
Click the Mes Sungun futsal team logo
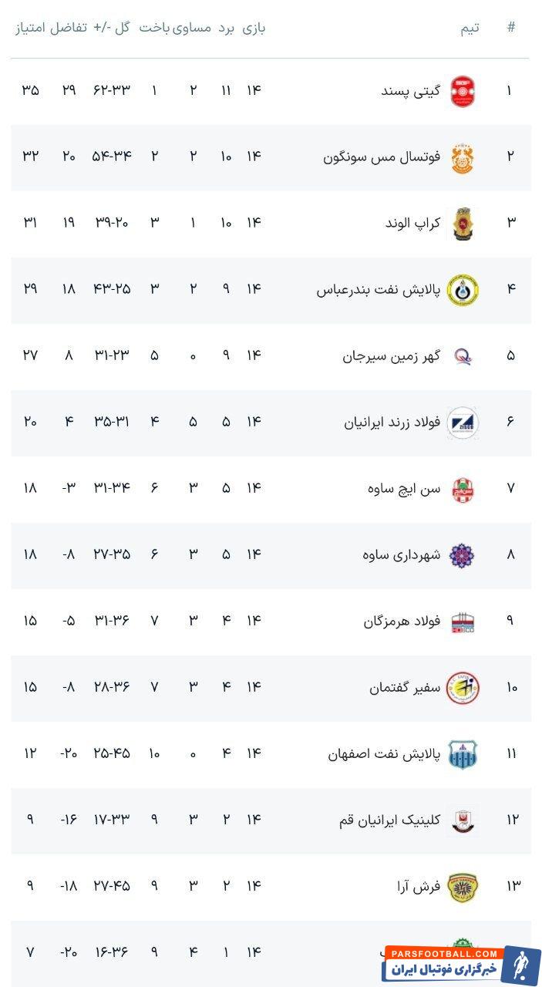tap(462, 157)
